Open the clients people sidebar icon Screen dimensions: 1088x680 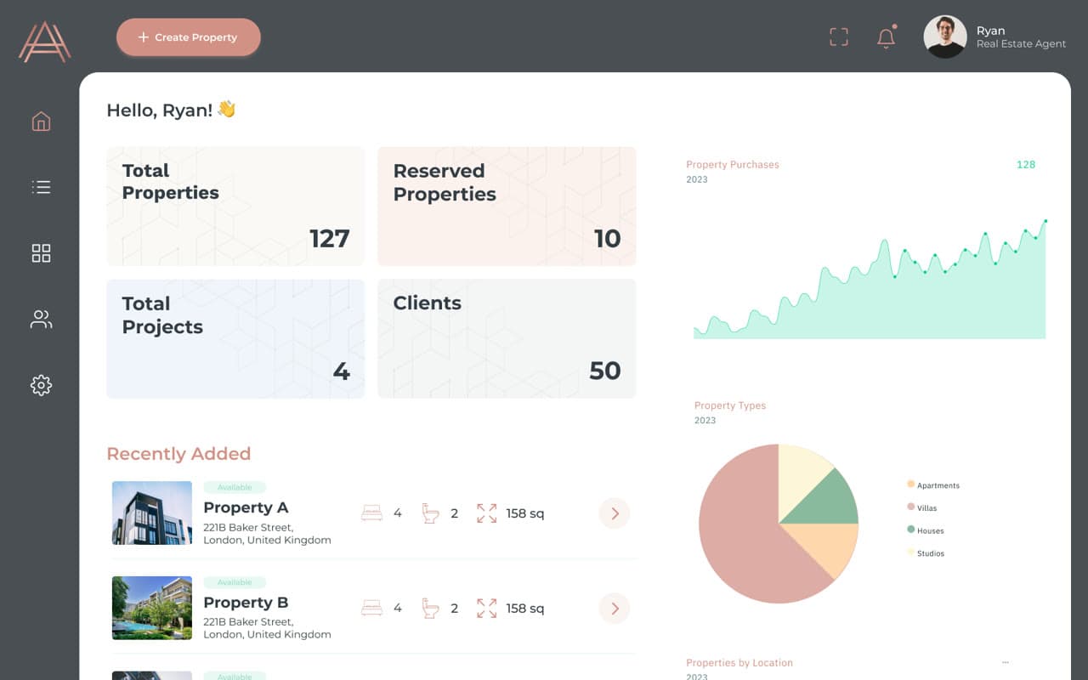coord(41,320)
